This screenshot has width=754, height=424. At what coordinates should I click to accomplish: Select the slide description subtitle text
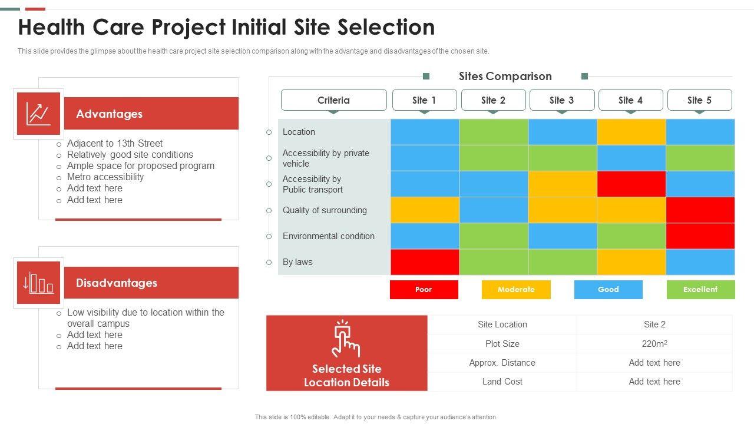pyautogui.click(x=253, y=51)
